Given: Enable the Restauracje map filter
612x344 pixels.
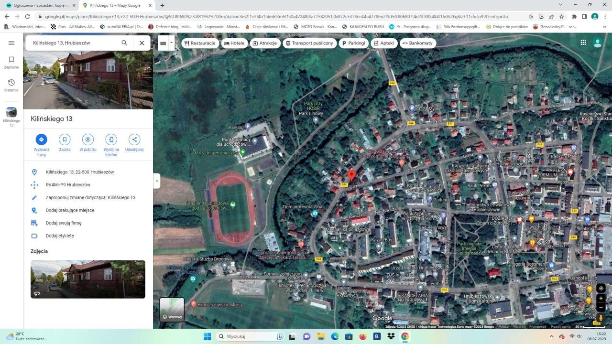Looking at the screenshot, I should point(200,43).
